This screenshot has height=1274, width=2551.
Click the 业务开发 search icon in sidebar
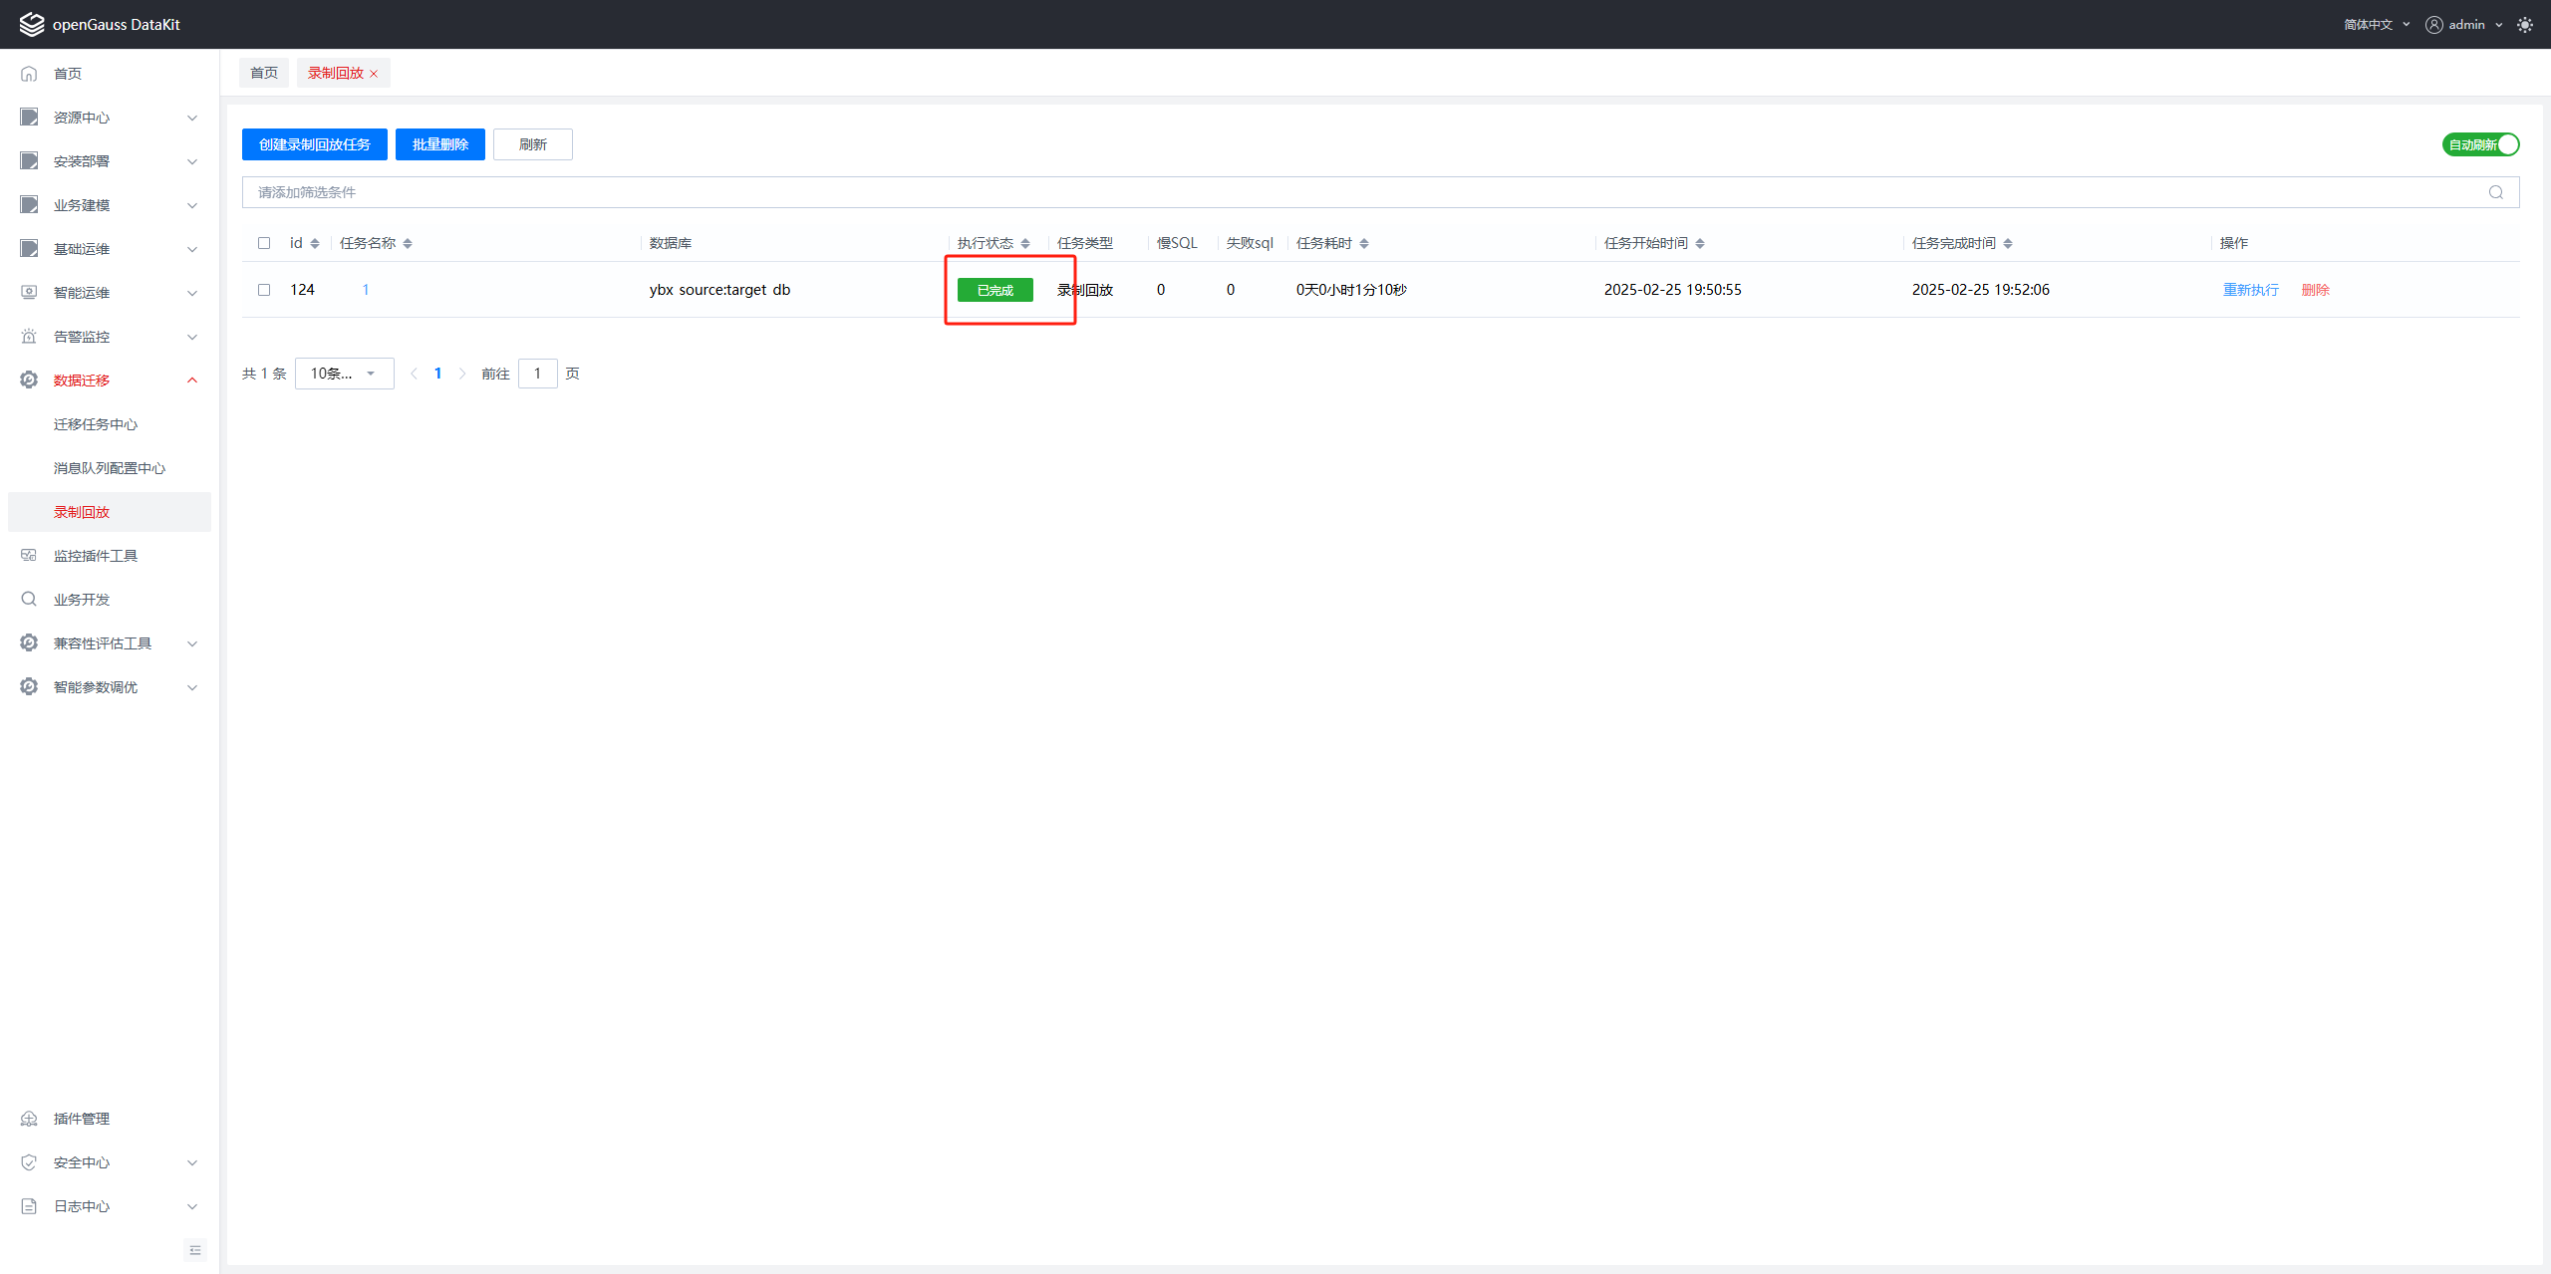coord(29,600)
